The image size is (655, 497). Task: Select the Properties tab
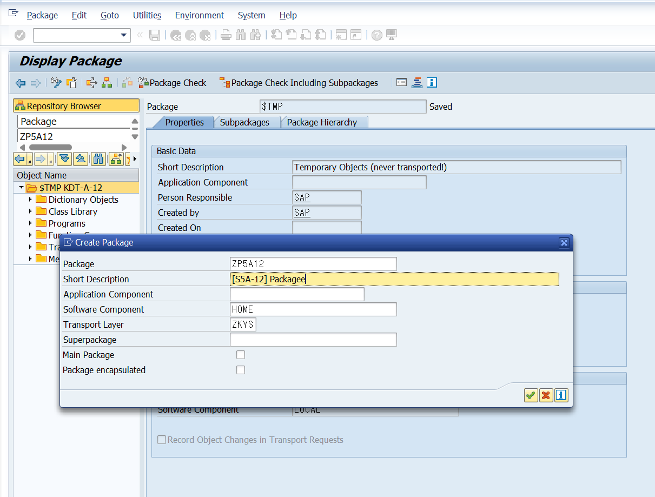[x=184, y=122]
